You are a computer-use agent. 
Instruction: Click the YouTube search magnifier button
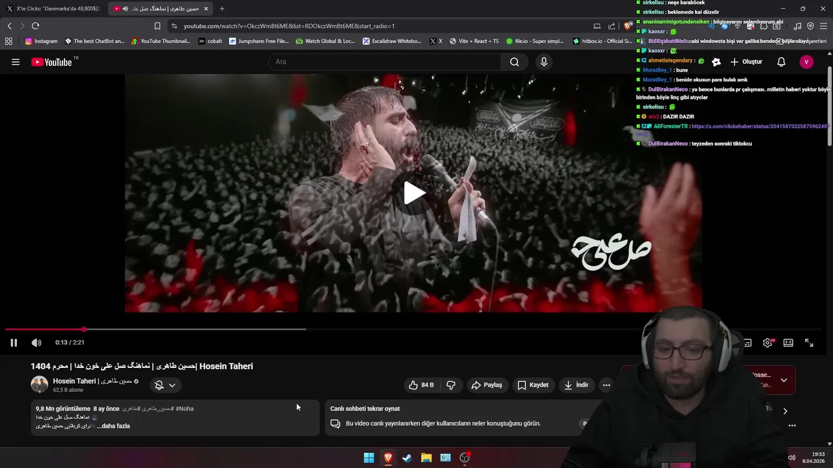[x=515, y=62]
